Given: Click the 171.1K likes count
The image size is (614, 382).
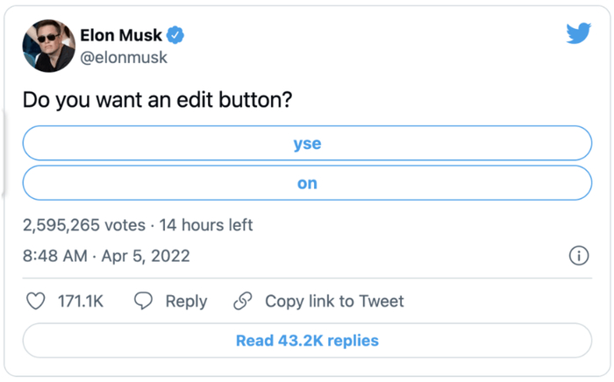Looking at the screenshot, I should 81,301.
